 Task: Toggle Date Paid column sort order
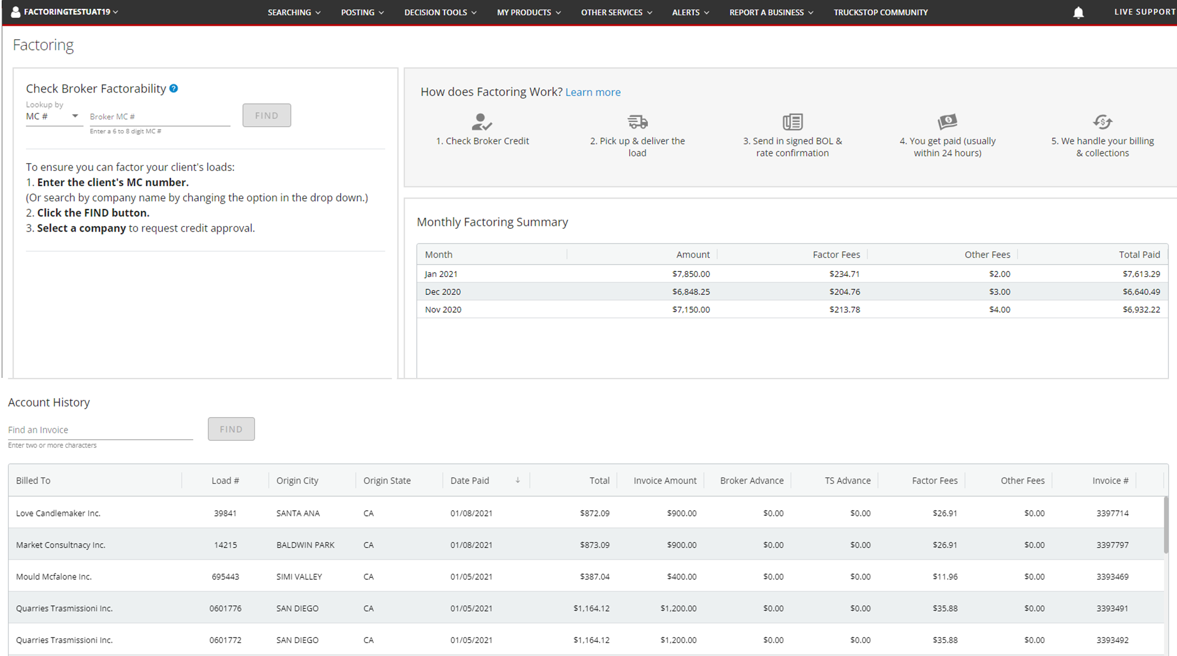click(x=517, y=480)
